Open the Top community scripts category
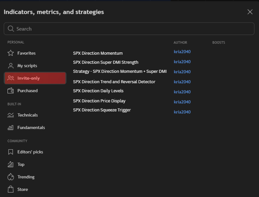The height and width of the screenshot is (197, 259). tap(21, 164)
